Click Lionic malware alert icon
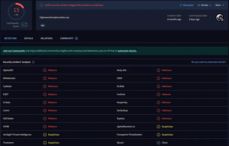Screen dimensions: 229x146 (x=45, y=110)
